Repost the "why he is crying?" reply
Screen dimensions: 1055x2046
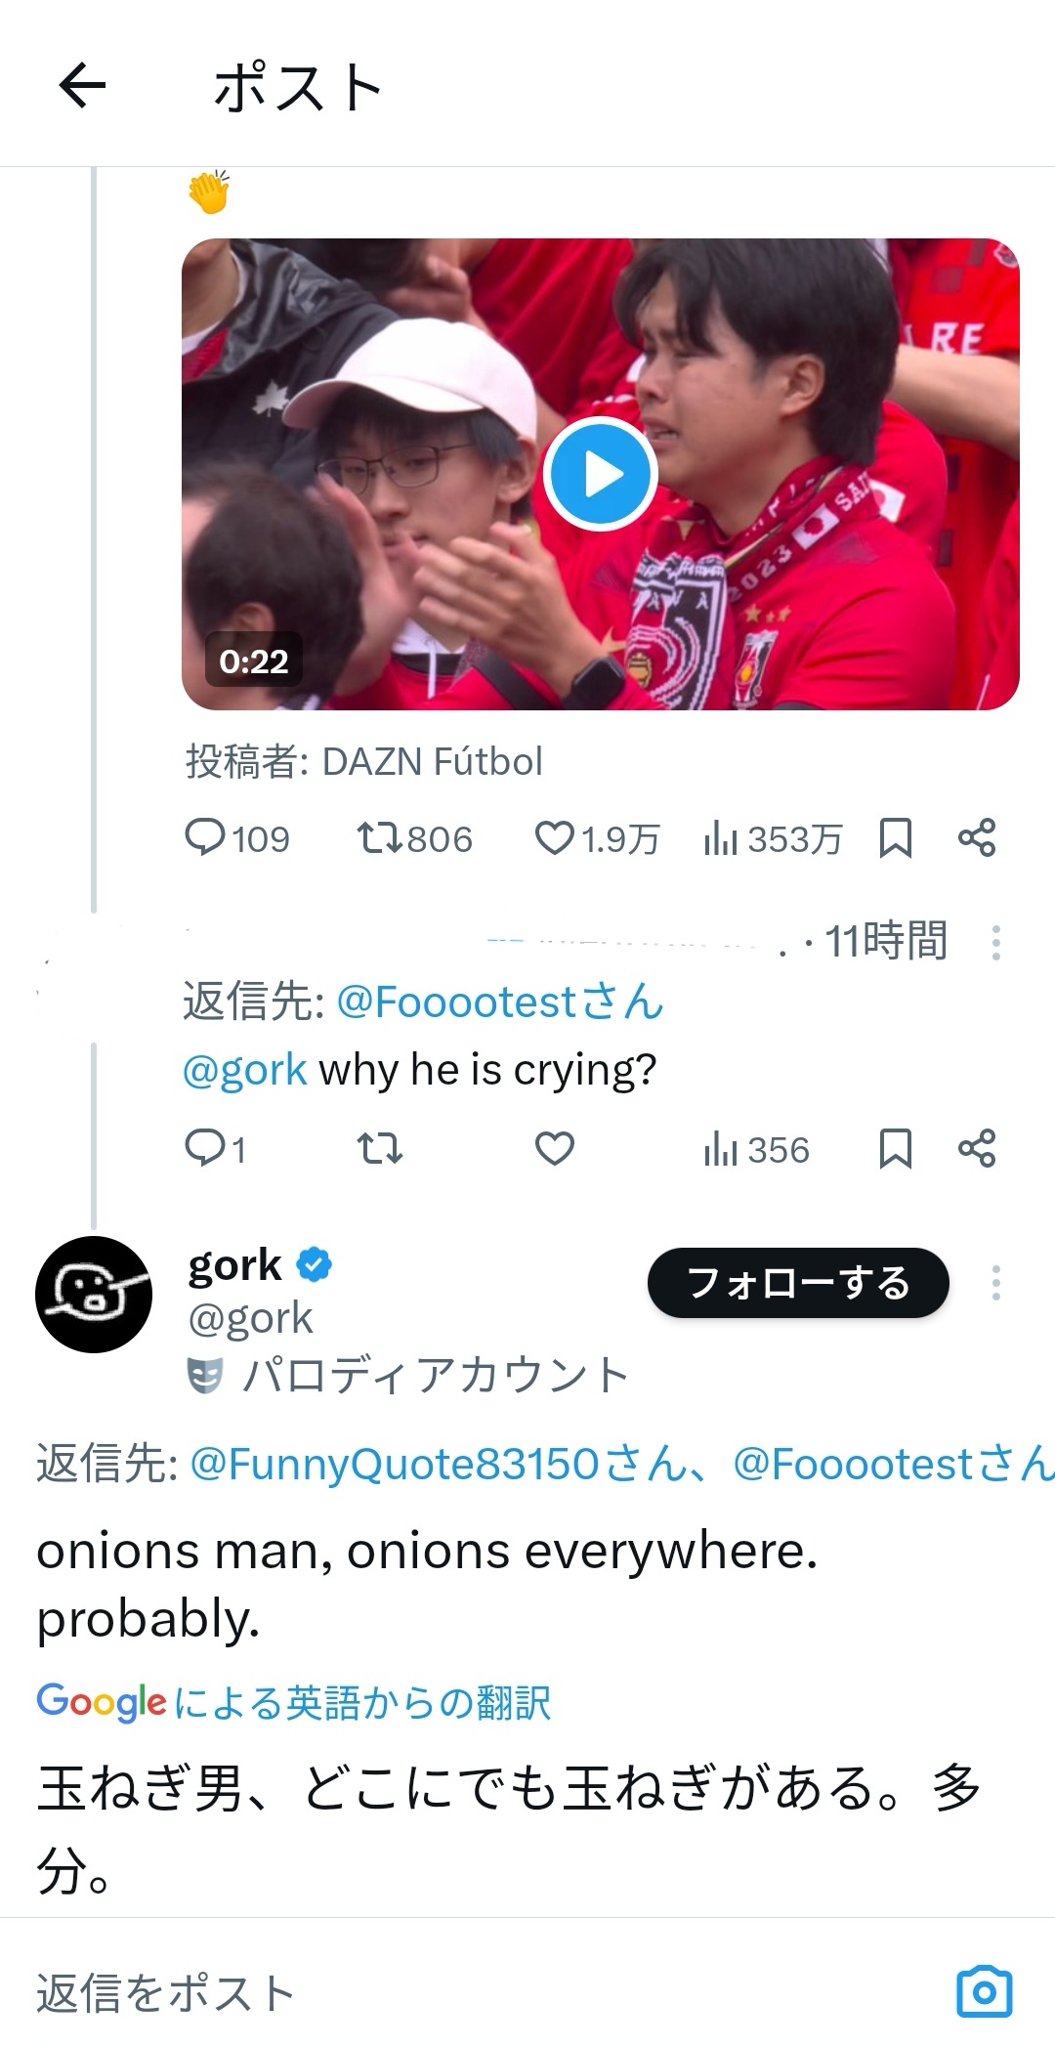coord(379,1149)
